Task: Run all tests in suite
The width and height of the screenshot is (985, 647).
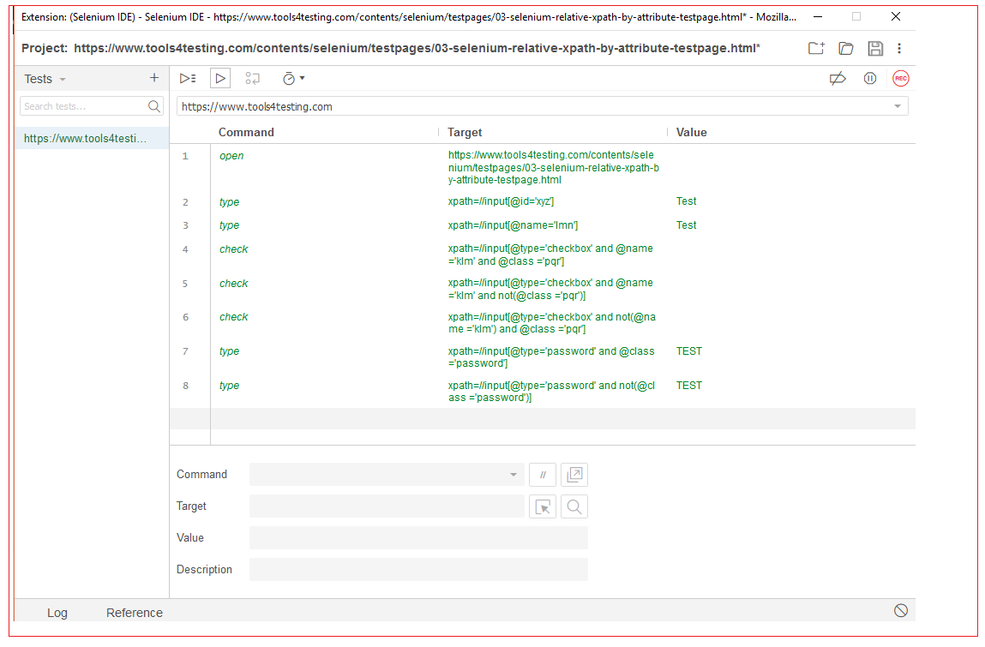Action: point(188,79)
